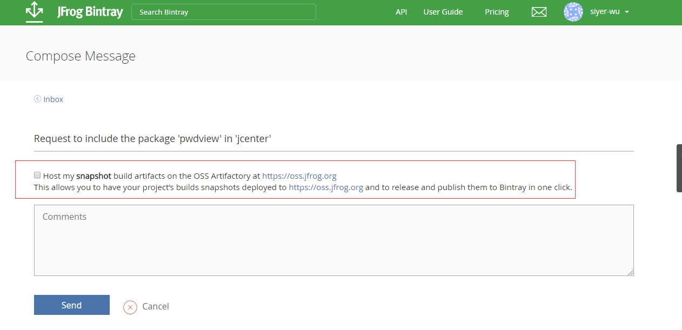Click the siyer-wu user avatar
This screenshot has height=330, width=682.
click(x=573, y=12)
